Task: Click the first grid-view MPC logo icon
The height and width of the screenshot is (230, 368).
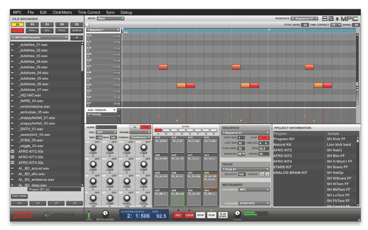Action: [x=325, y=18]
